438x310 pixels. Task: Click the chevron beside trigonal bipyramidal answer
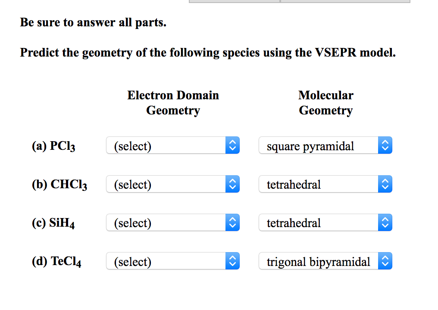point(385,261)
